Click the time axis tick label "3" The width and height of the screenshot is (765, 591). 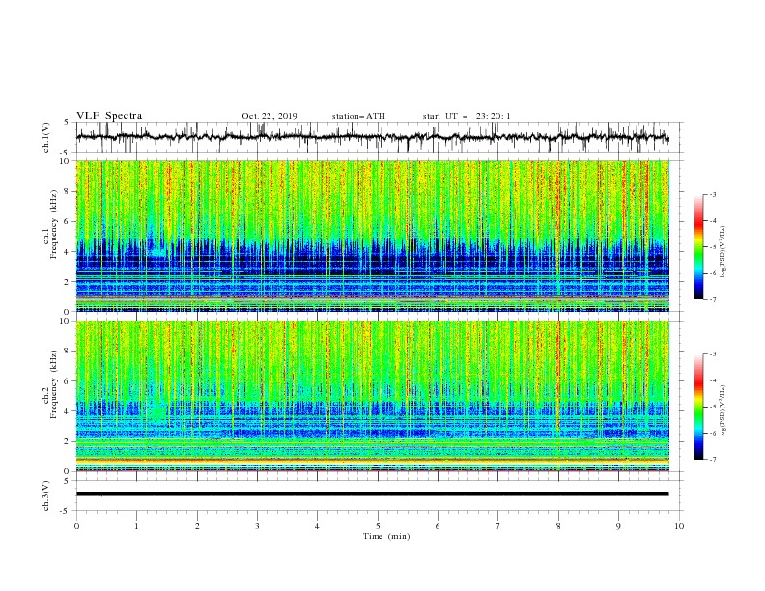coord(257,526)
